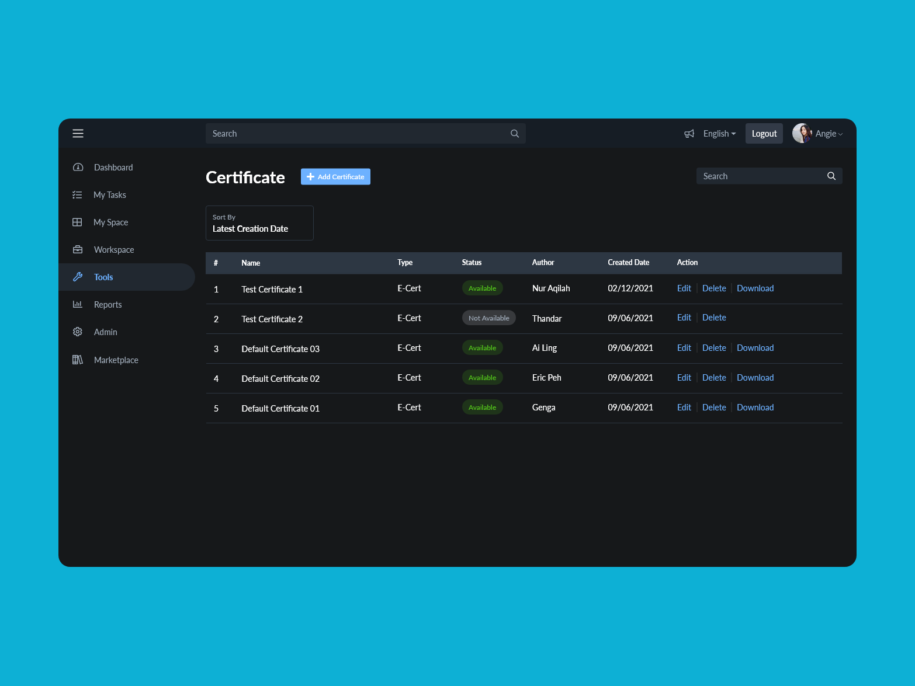Click the Dashboard gauge icon

(x=78, y=168)
